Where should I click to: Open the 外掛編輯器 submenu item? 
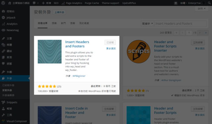click(x=8, y=95)
